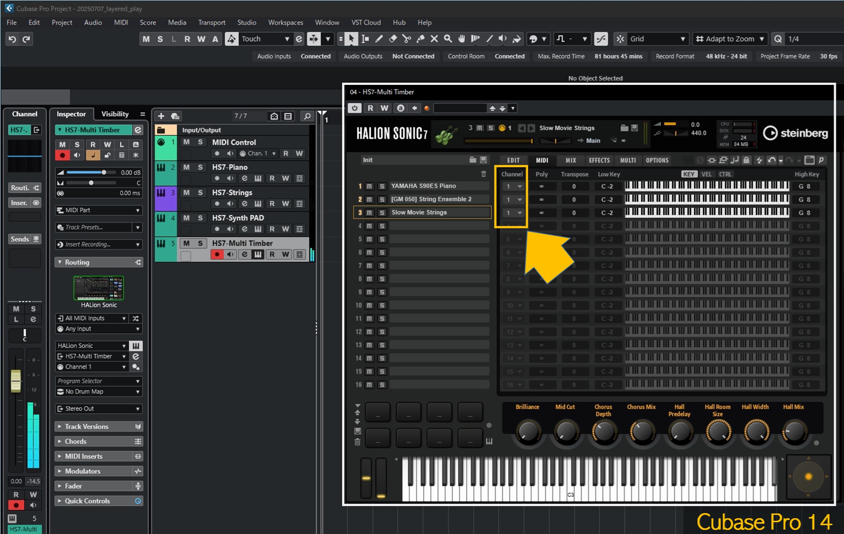
Task: Toggle Write automation in plug-in window header
Action: coord(384,108)
